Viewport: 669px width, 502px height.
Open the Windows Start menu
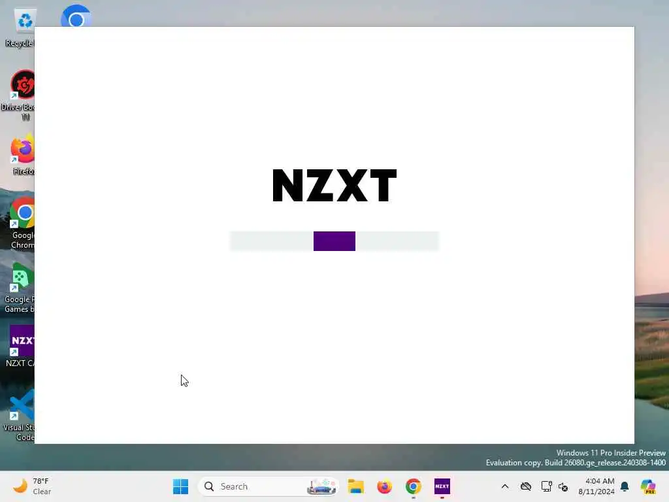point(180,486)
